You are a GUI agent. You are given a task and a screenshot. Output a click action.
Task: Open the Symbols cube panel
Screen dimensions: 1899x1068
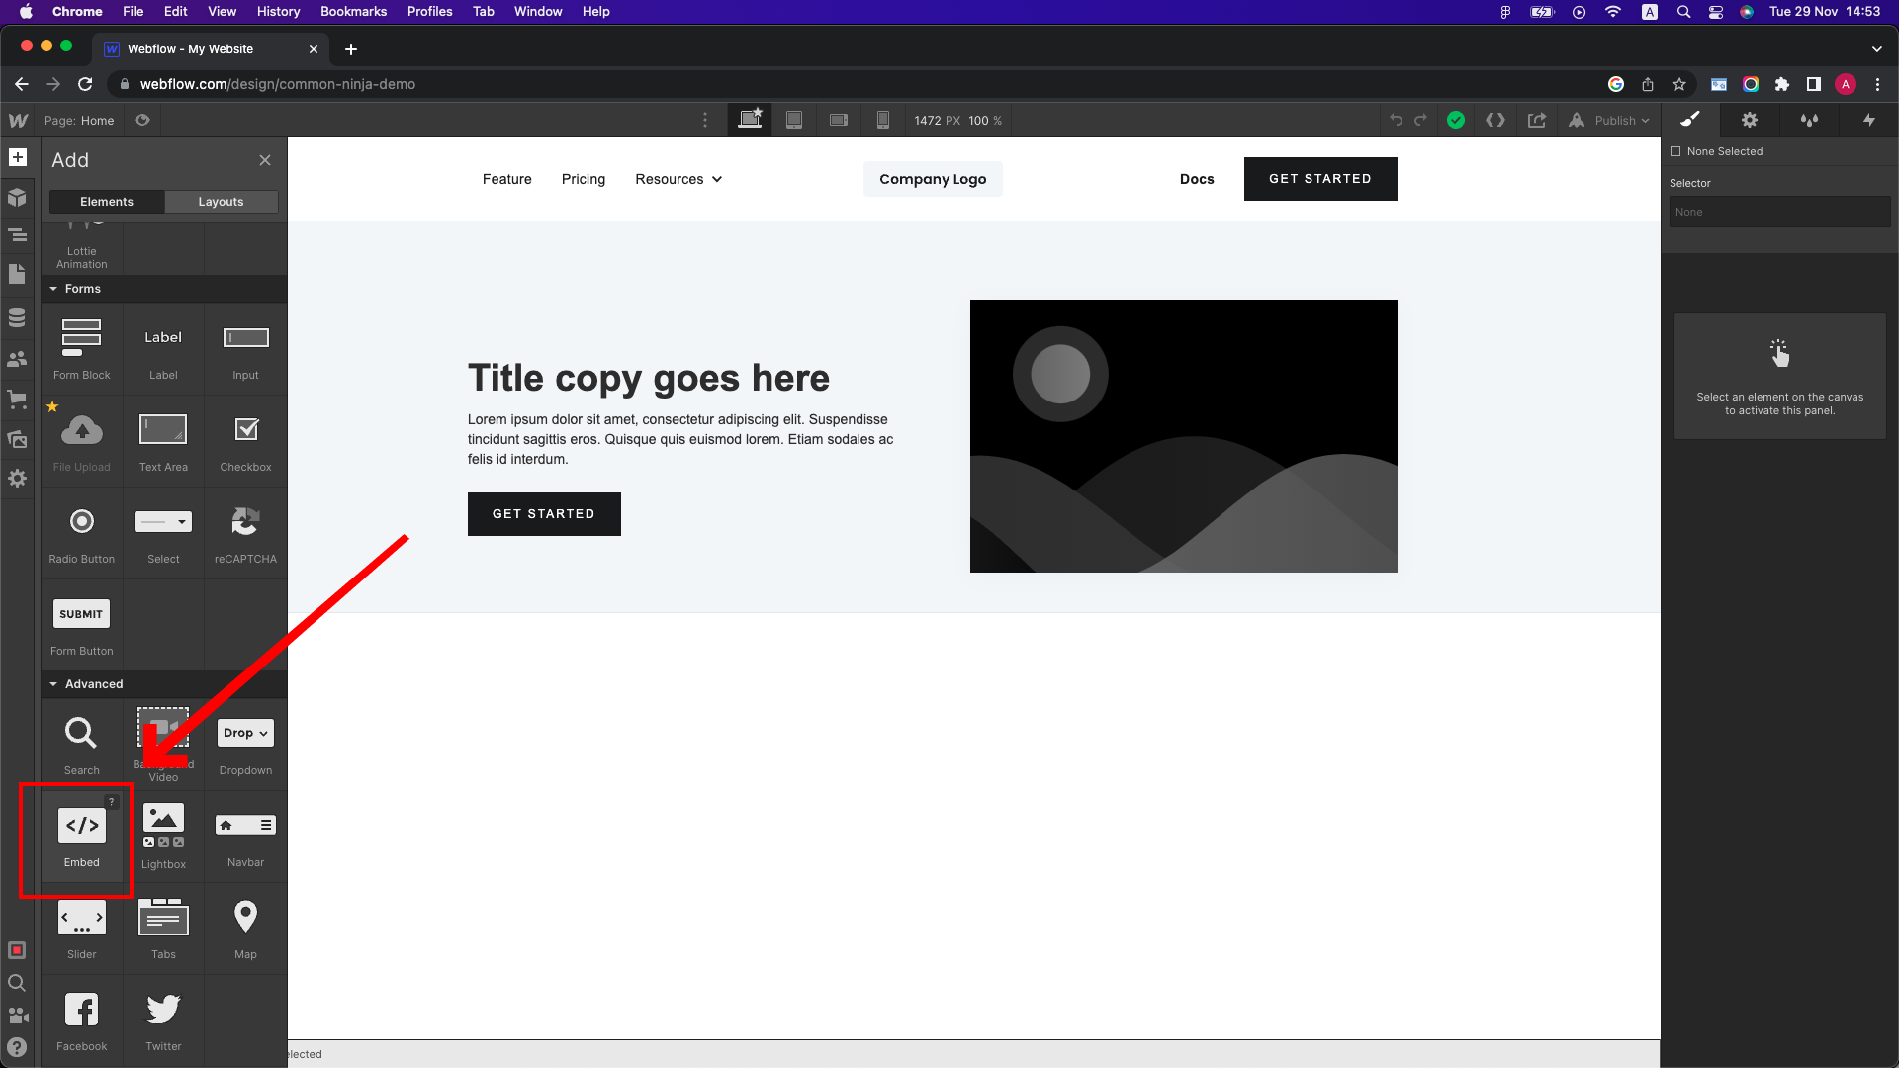[x=18, y=197]
